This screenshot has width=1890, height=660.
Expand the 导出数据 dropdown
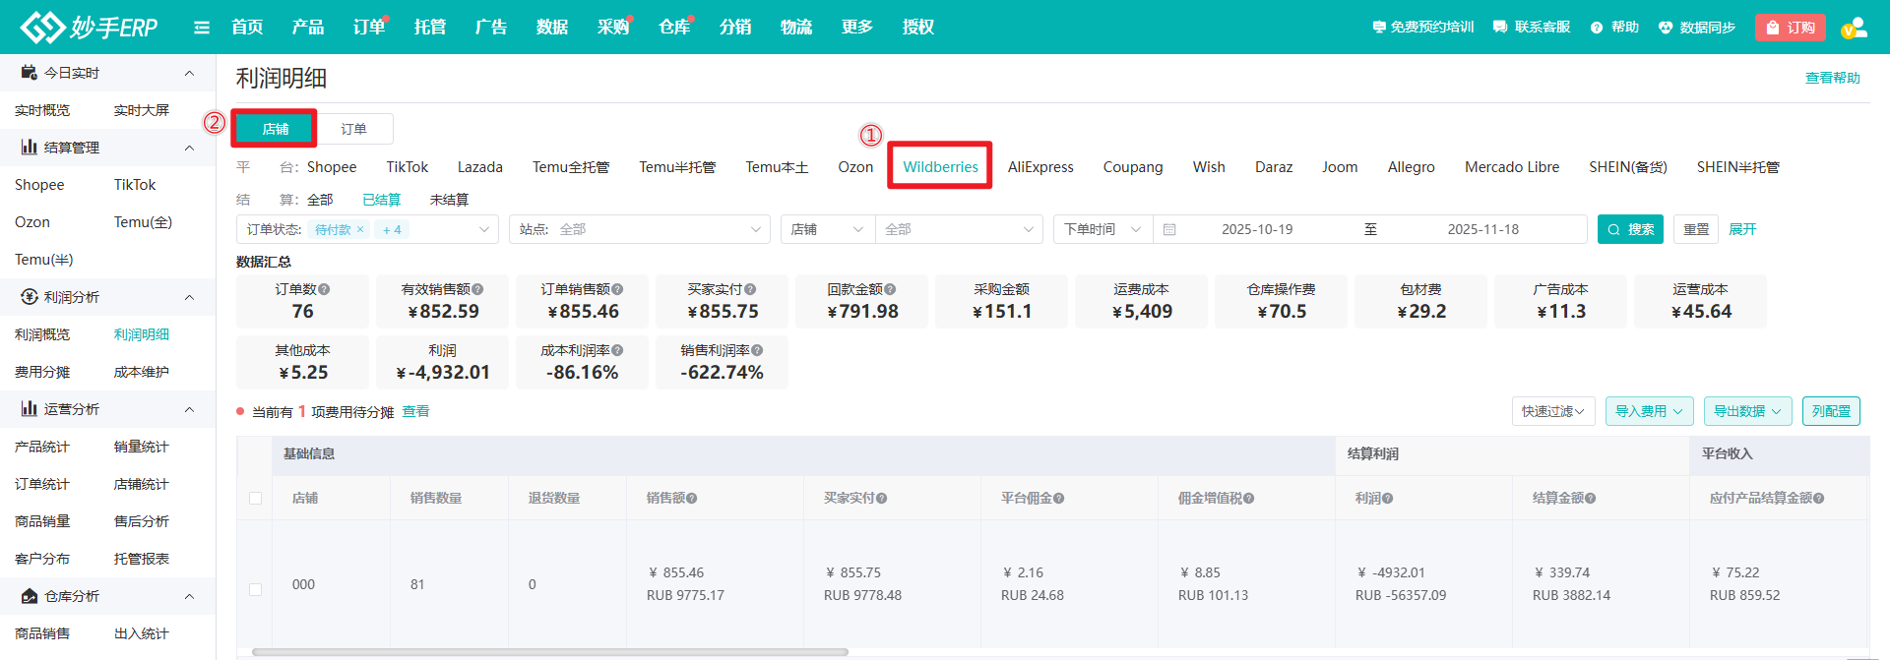[1747, 411]
